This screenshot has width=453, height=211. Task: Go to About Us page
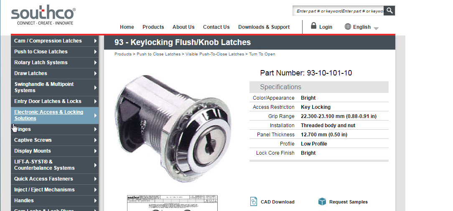pos(183,27)
